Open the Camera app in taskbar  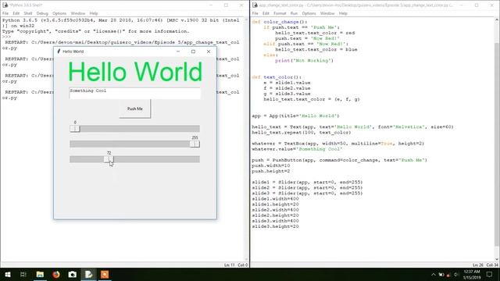tap(73, 274)
